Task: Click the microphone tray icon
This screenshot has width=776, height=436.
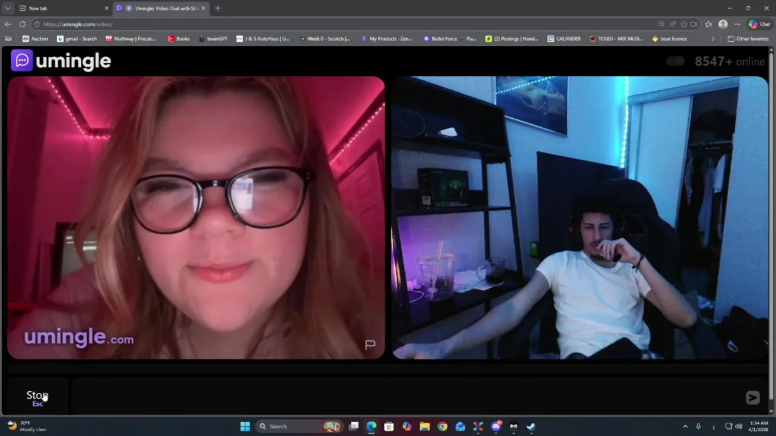Action: pos(698,426)
